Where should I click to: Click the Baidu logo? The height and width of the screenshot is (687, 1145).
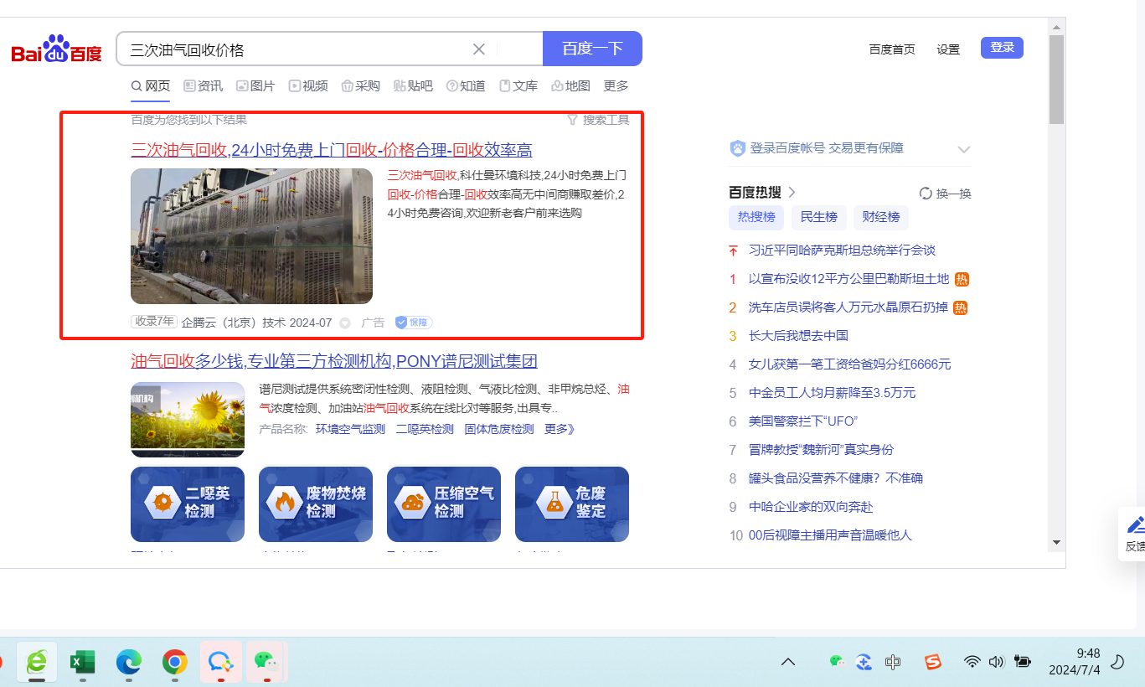coord(56,49)
